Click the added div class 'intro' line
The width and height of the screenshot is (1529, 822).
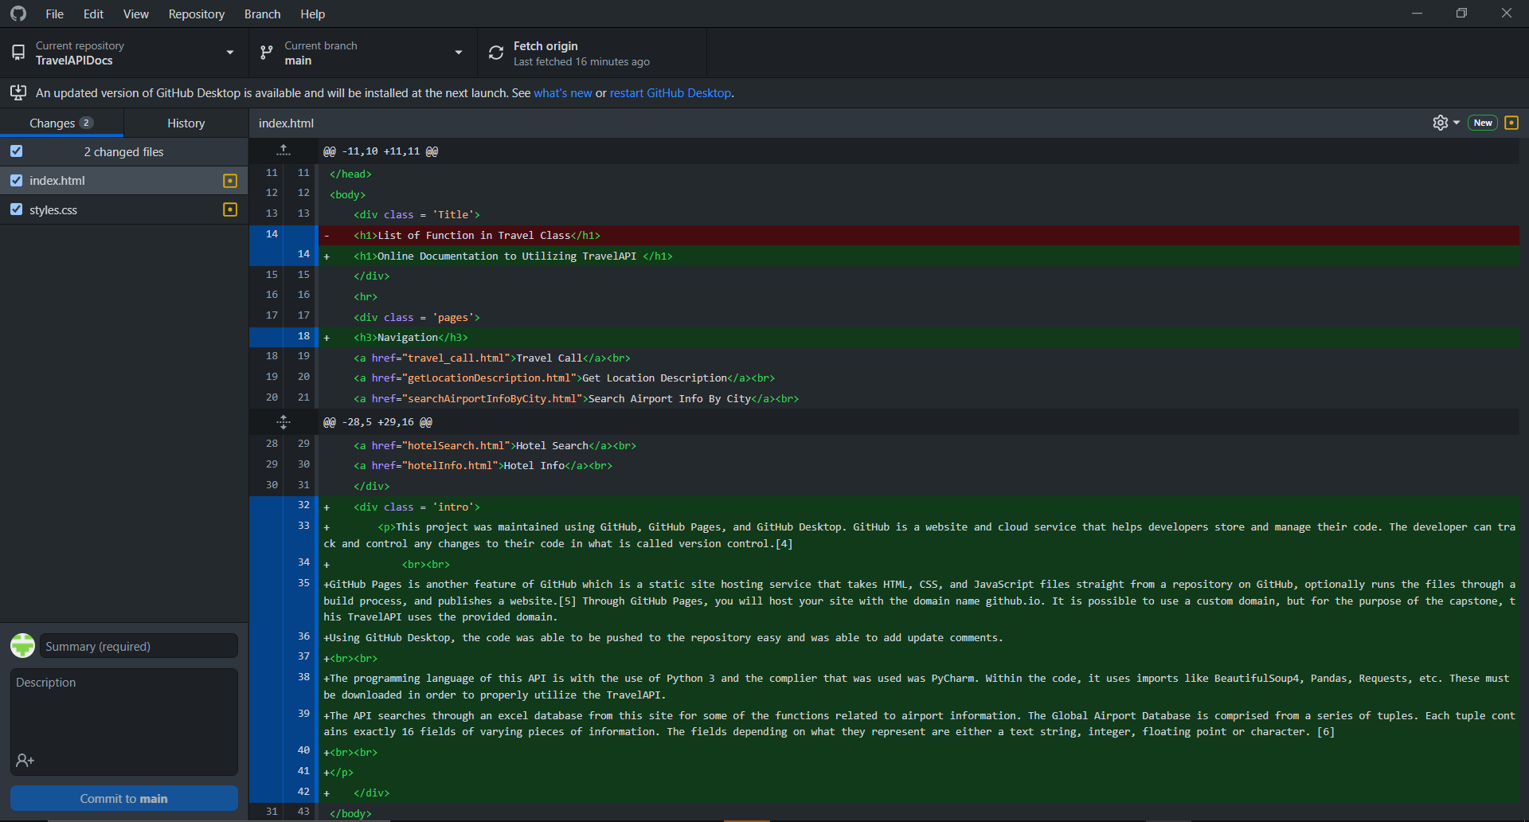point(919,507)
